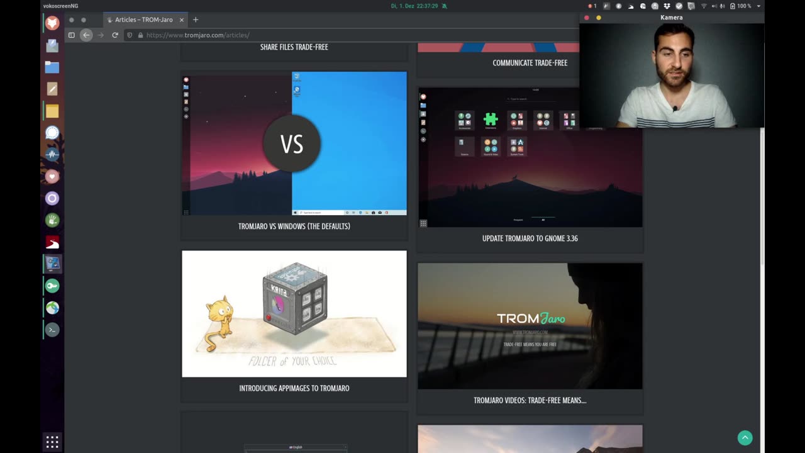Screen dimensions: 805x453
Task: Click the Wi-Fi network tray icon
Action: click(x=703, y=6)
